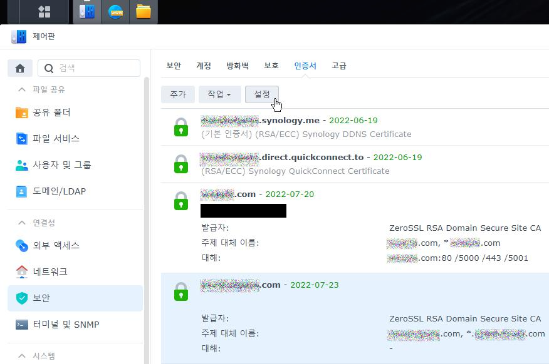Click the 네트워크 house icon
Image resolution: width=549 pixels, height=364 pixels.
click(x=22, y=272)
